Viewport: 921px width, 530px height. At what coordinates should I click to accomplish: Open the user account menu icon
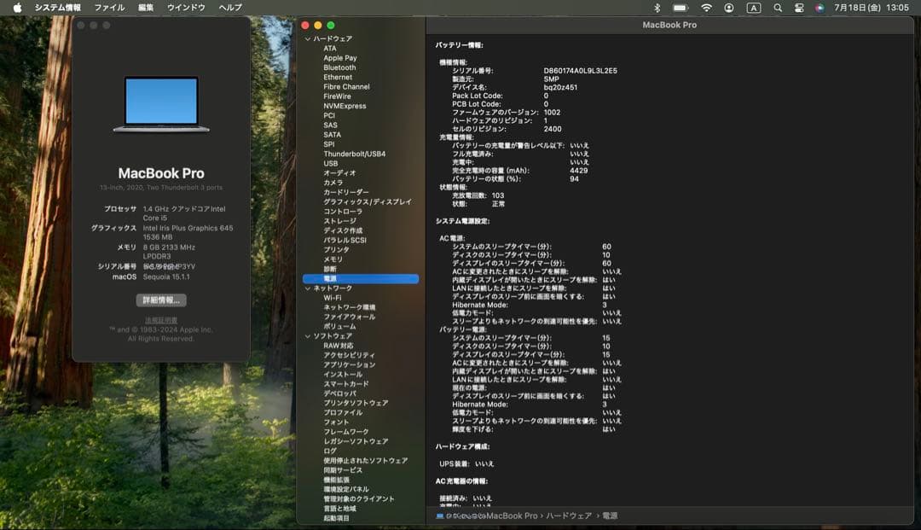pos(729,7)
